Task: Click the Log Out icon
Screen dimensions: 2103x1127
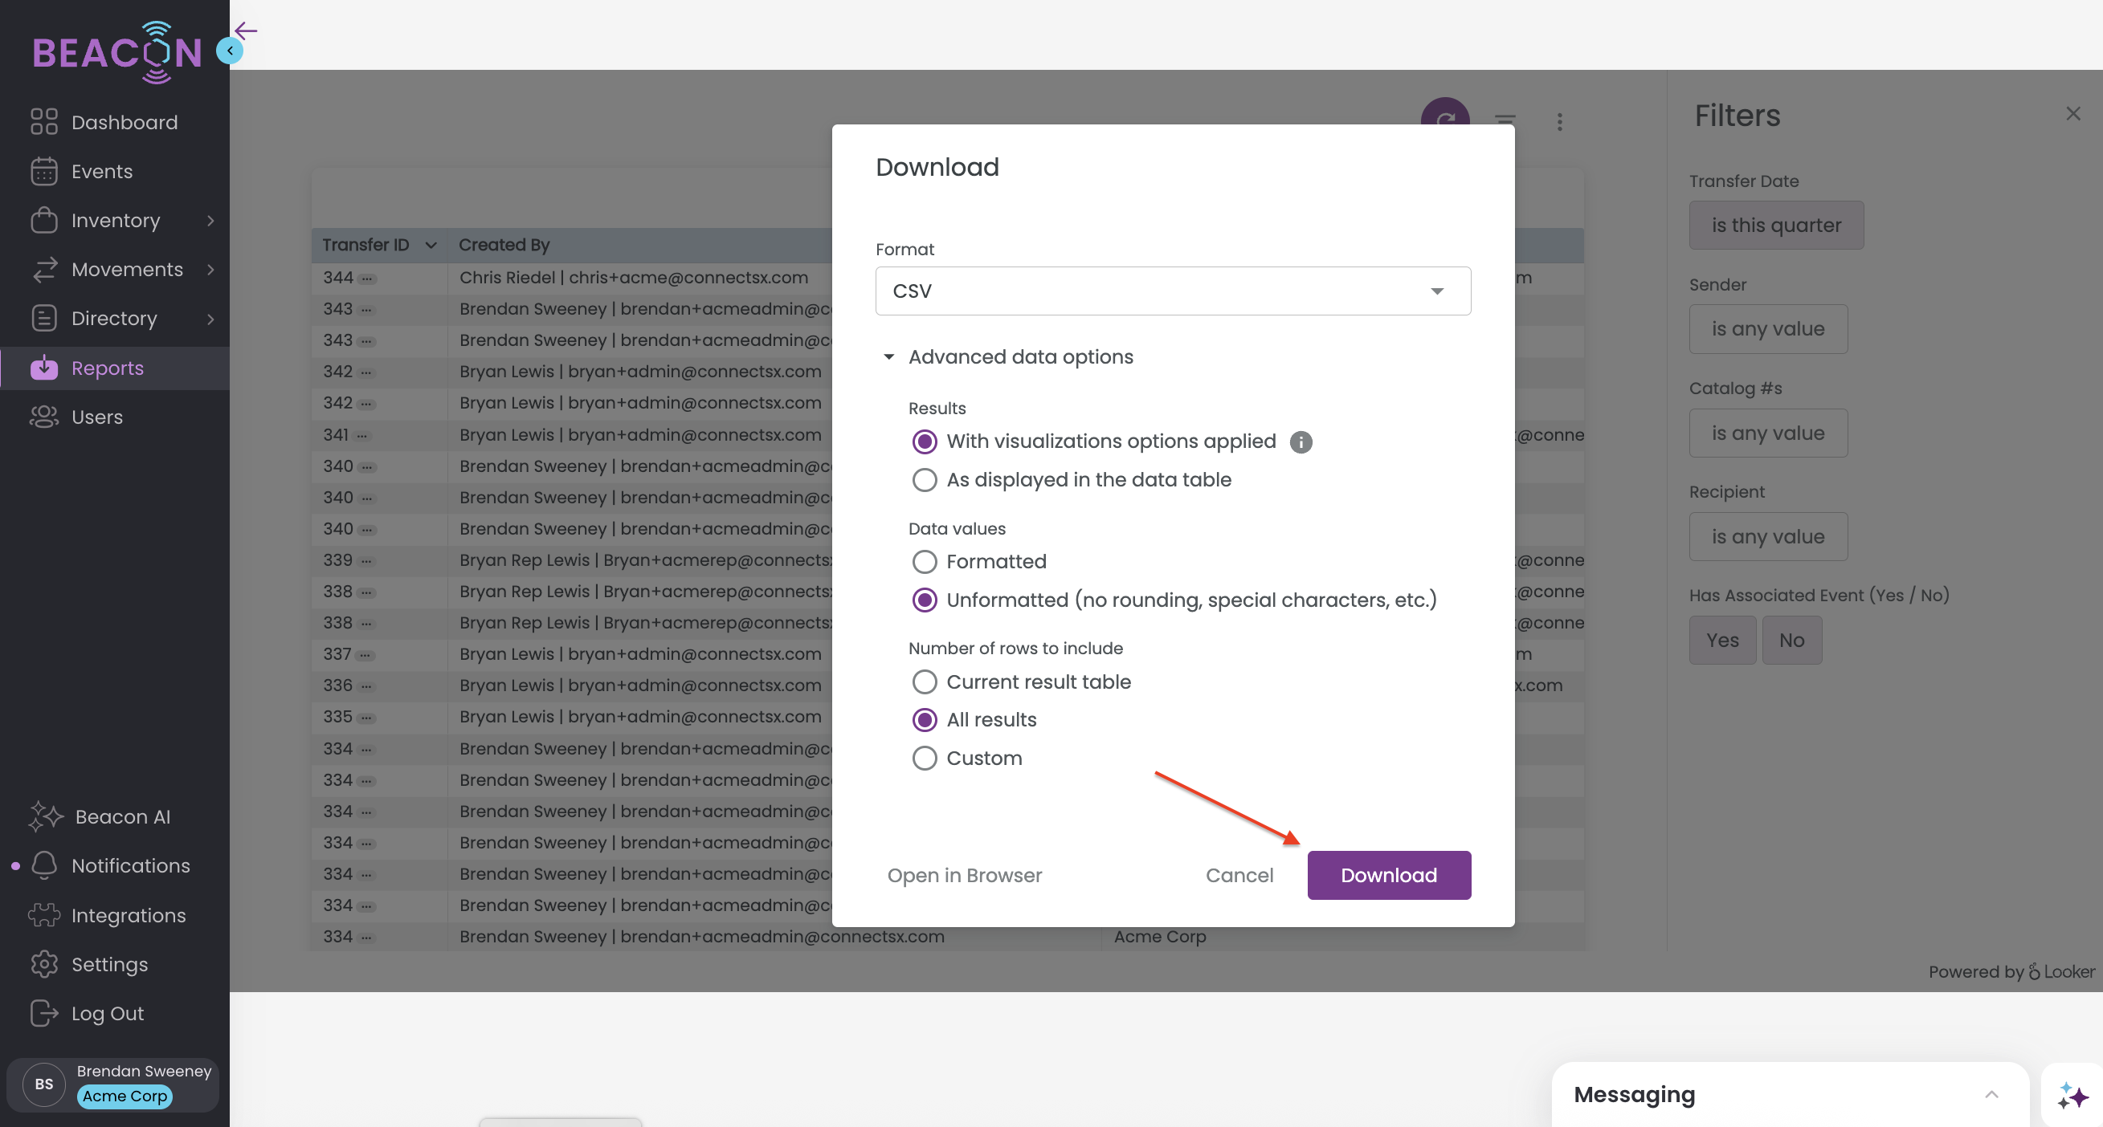Action: tap(44, 1013)
